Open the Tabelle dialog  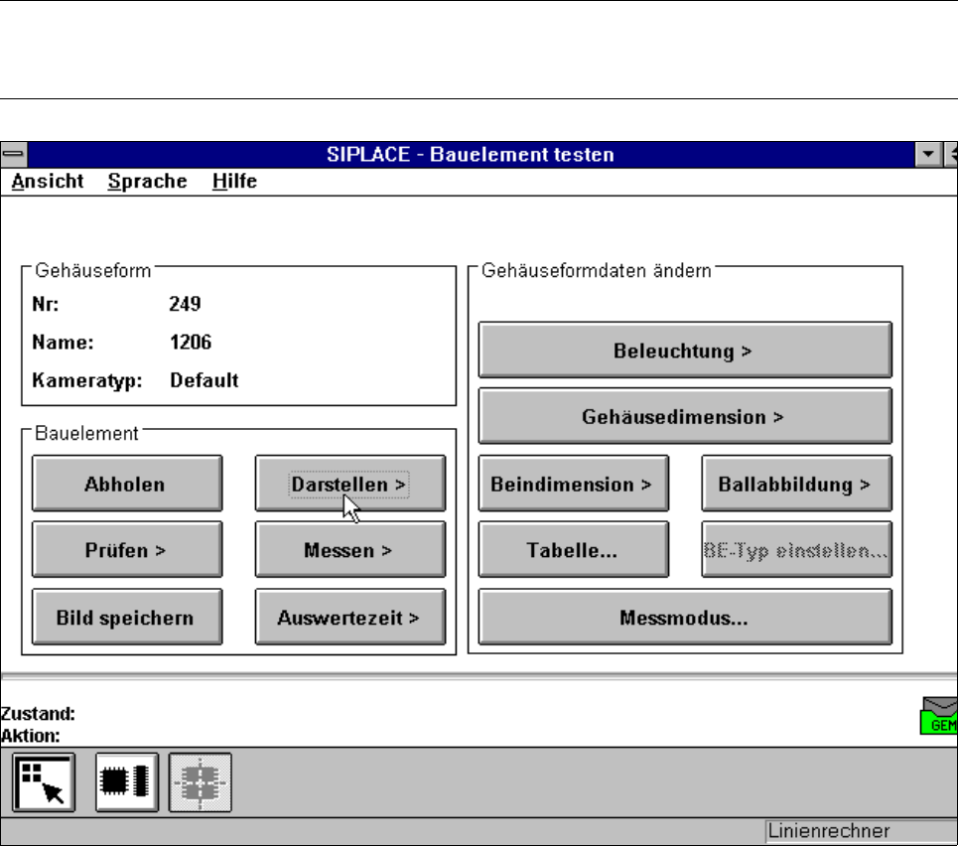[573, 550]
